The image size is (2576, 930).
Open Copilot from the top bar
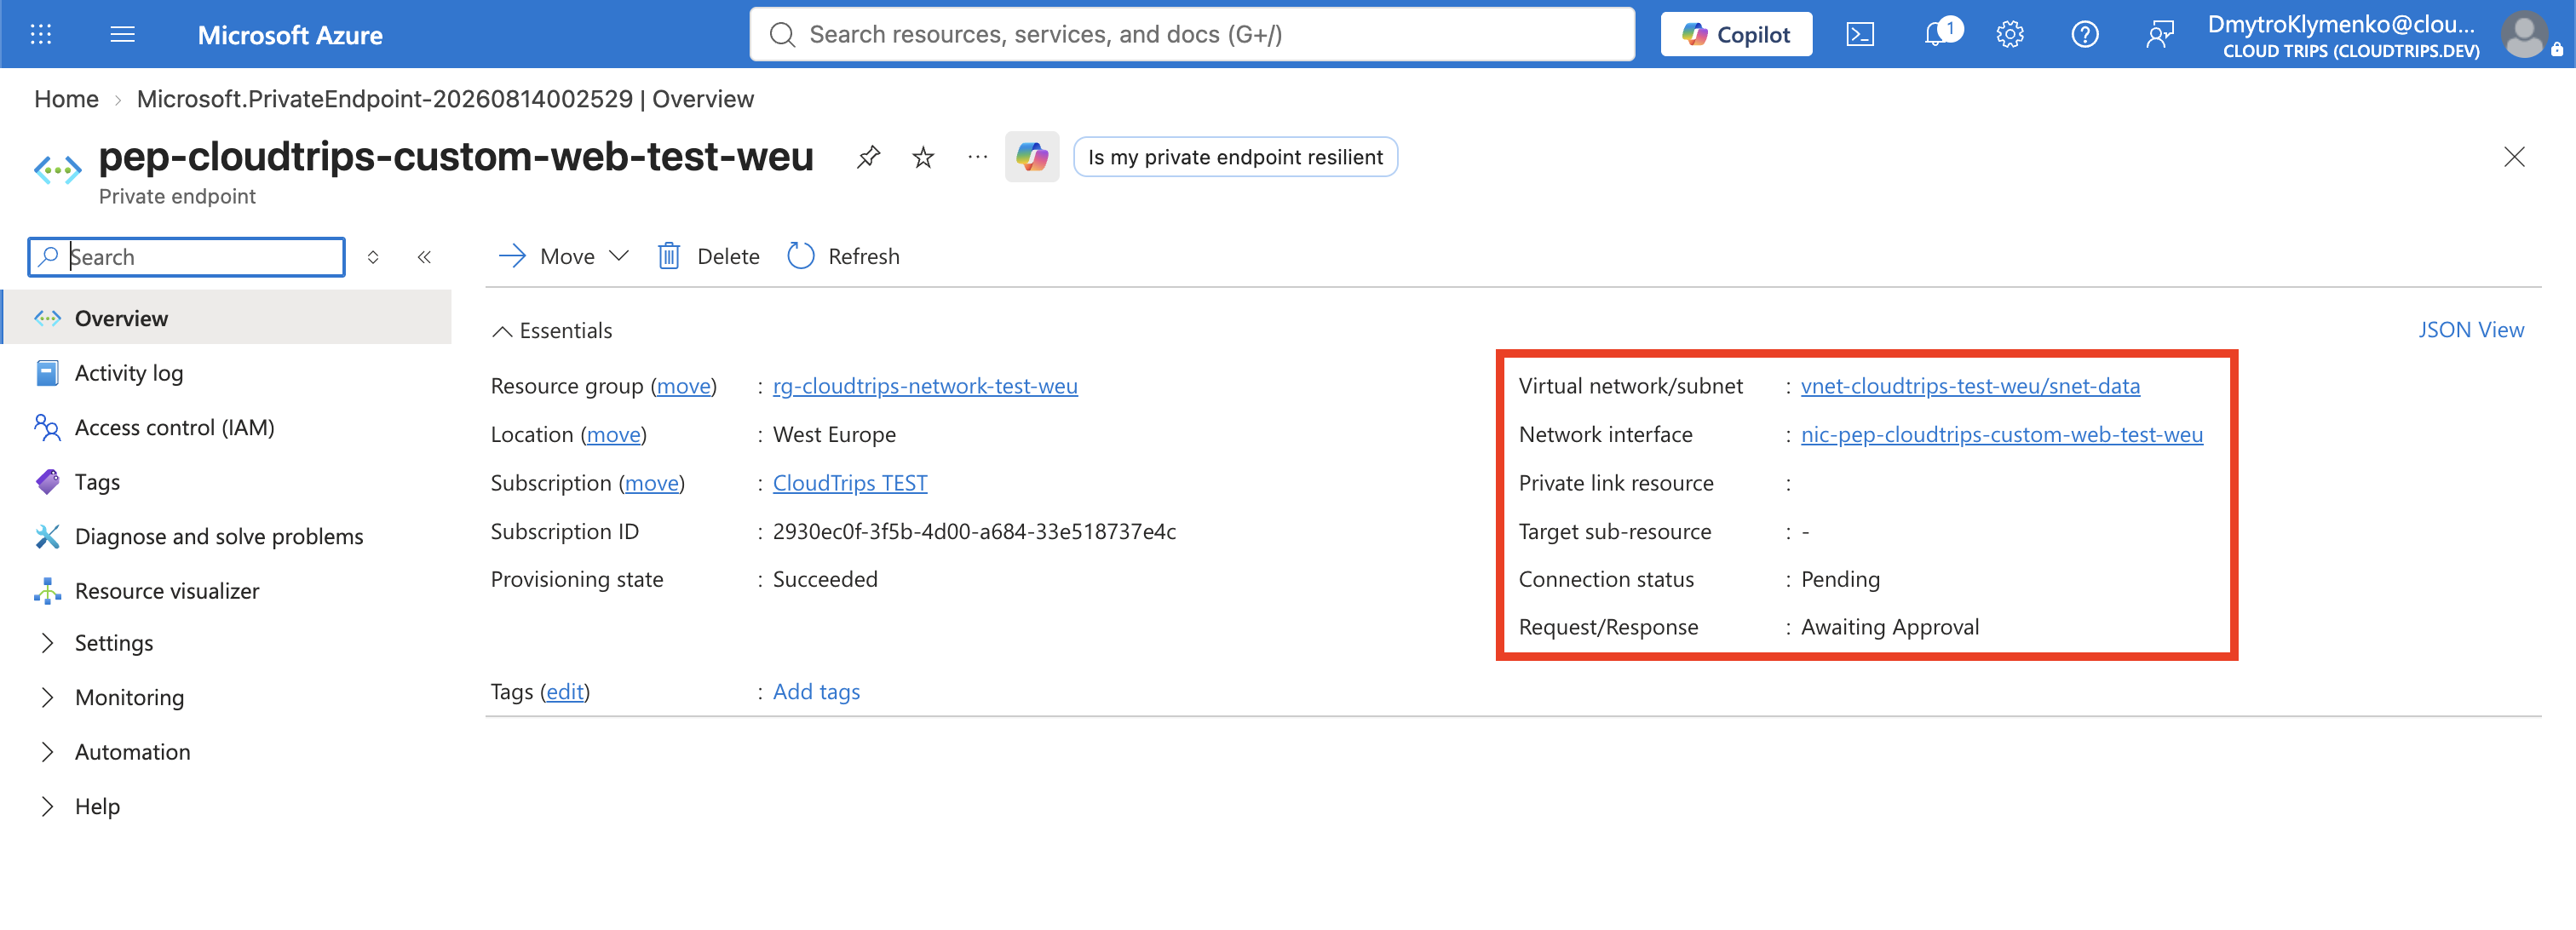pos(1735,34)
